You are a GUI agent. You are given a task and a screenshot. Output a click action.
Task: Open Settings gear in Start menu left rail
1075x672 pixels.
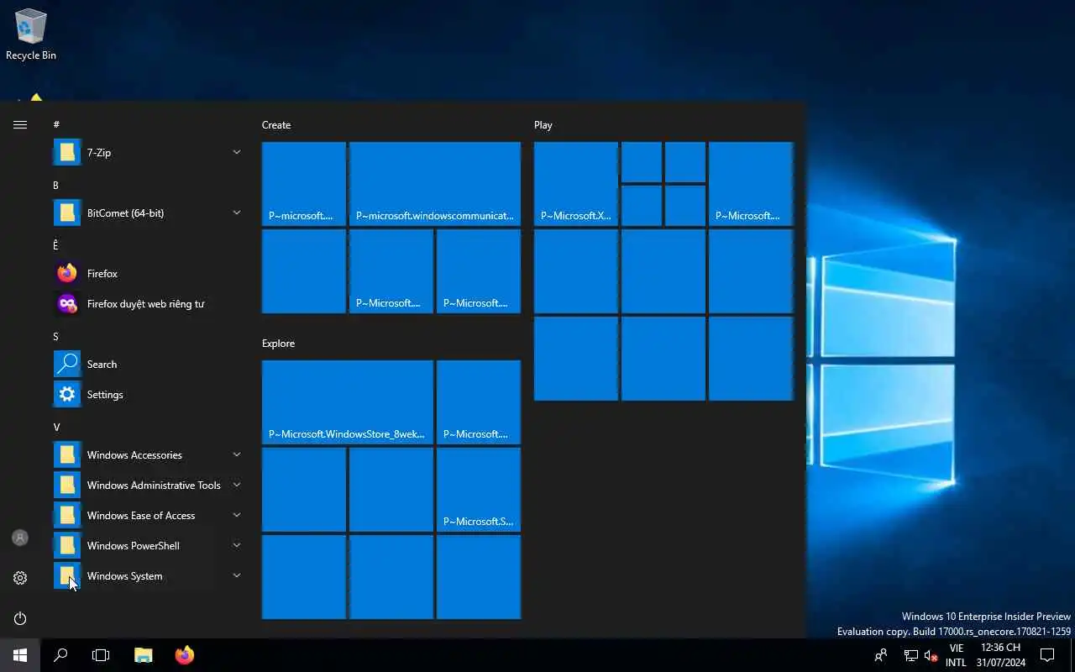pos(20,578)
